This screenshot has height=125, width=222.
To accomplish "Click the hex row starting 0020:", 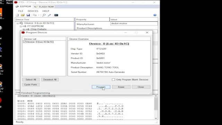I will click(x=70, y=114).
